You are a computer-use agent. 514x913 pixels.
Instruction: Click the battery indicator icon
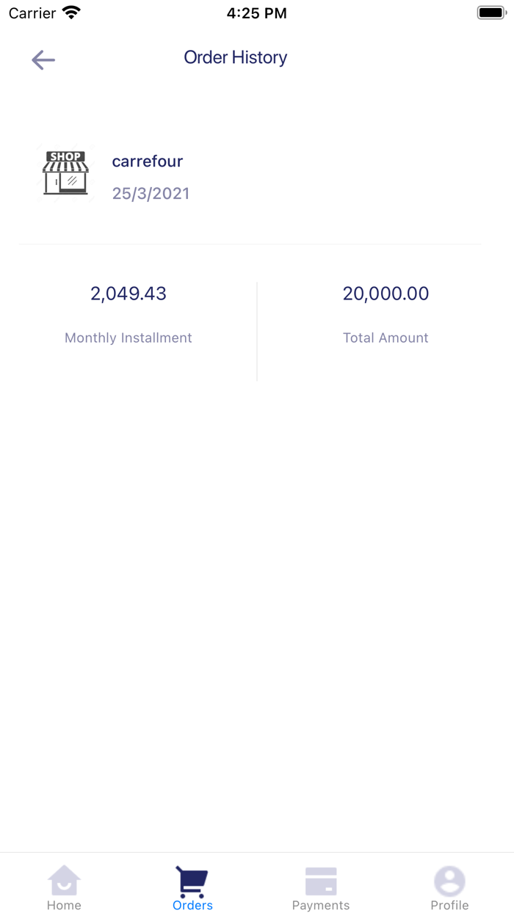tap(491, 12)
